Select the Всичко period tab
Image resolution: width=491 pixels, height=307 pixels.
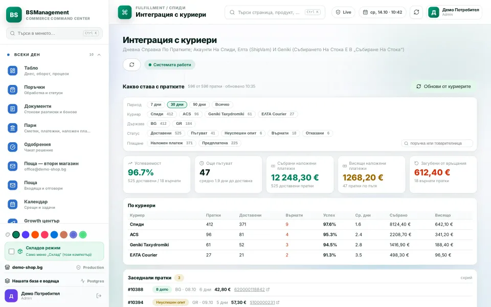click(x=222, y=104)
